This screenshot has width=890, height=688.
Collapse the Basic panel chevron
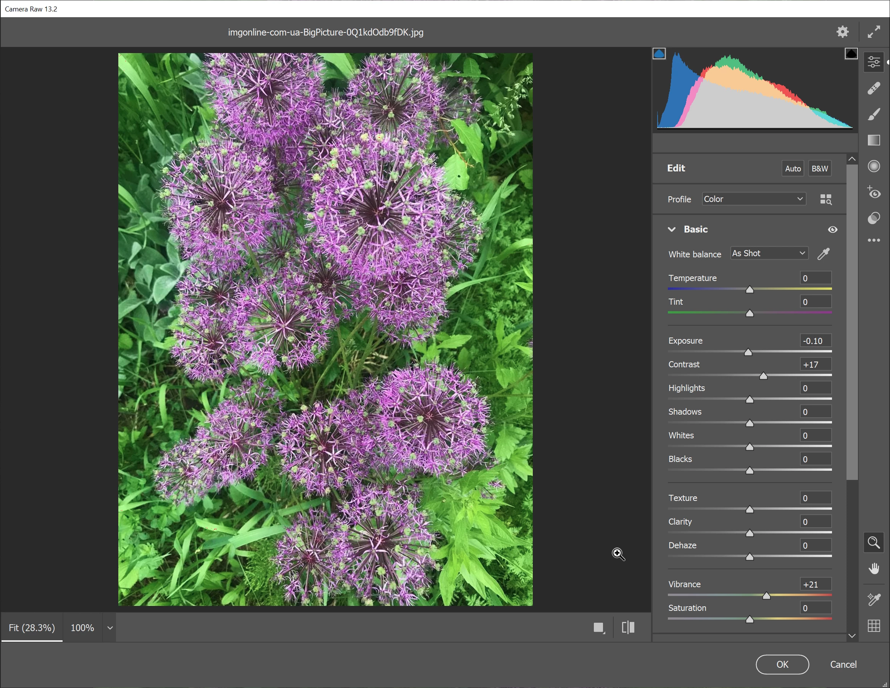coord(672,229)
